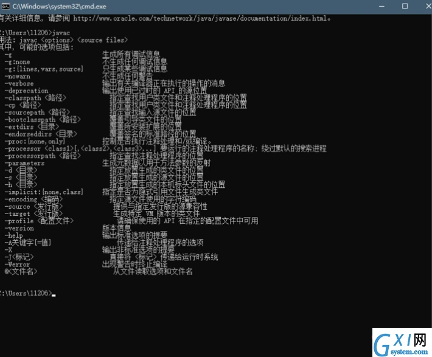Click the '-d <目录>' option

21,170
